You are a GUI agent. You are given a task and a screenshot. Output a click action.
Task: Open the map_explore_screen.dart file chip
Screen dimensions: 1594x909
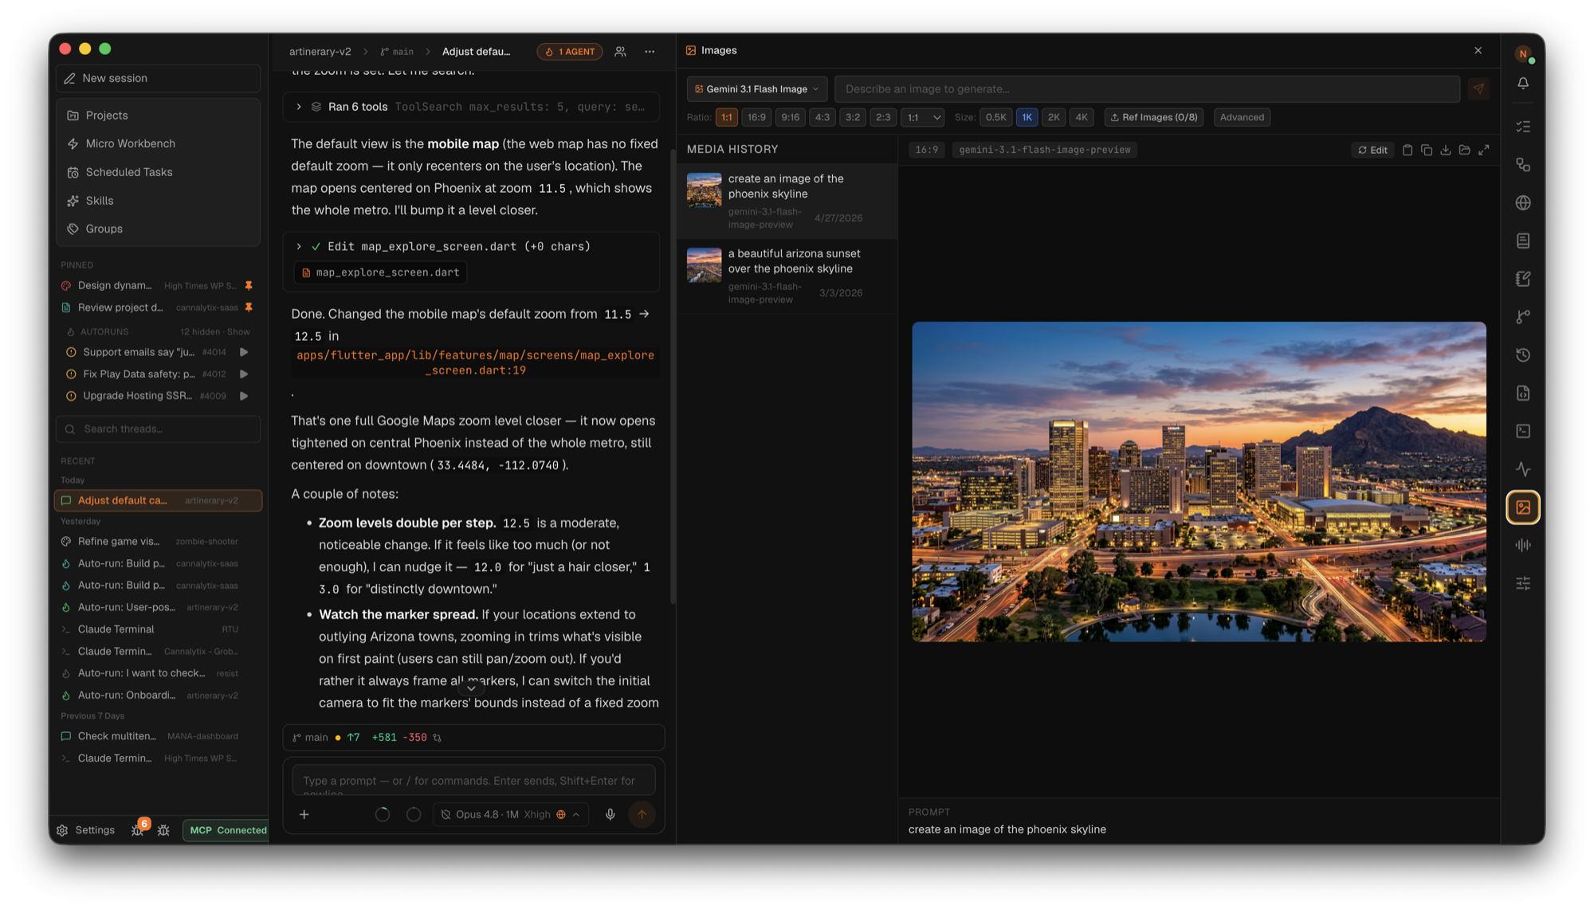pos(380,272)
